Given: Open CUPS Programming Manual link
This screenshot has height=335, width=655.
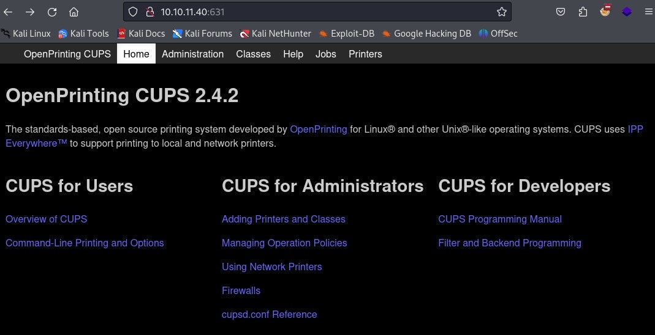Looking at the screenshot, I should click(x=500, y=219).
